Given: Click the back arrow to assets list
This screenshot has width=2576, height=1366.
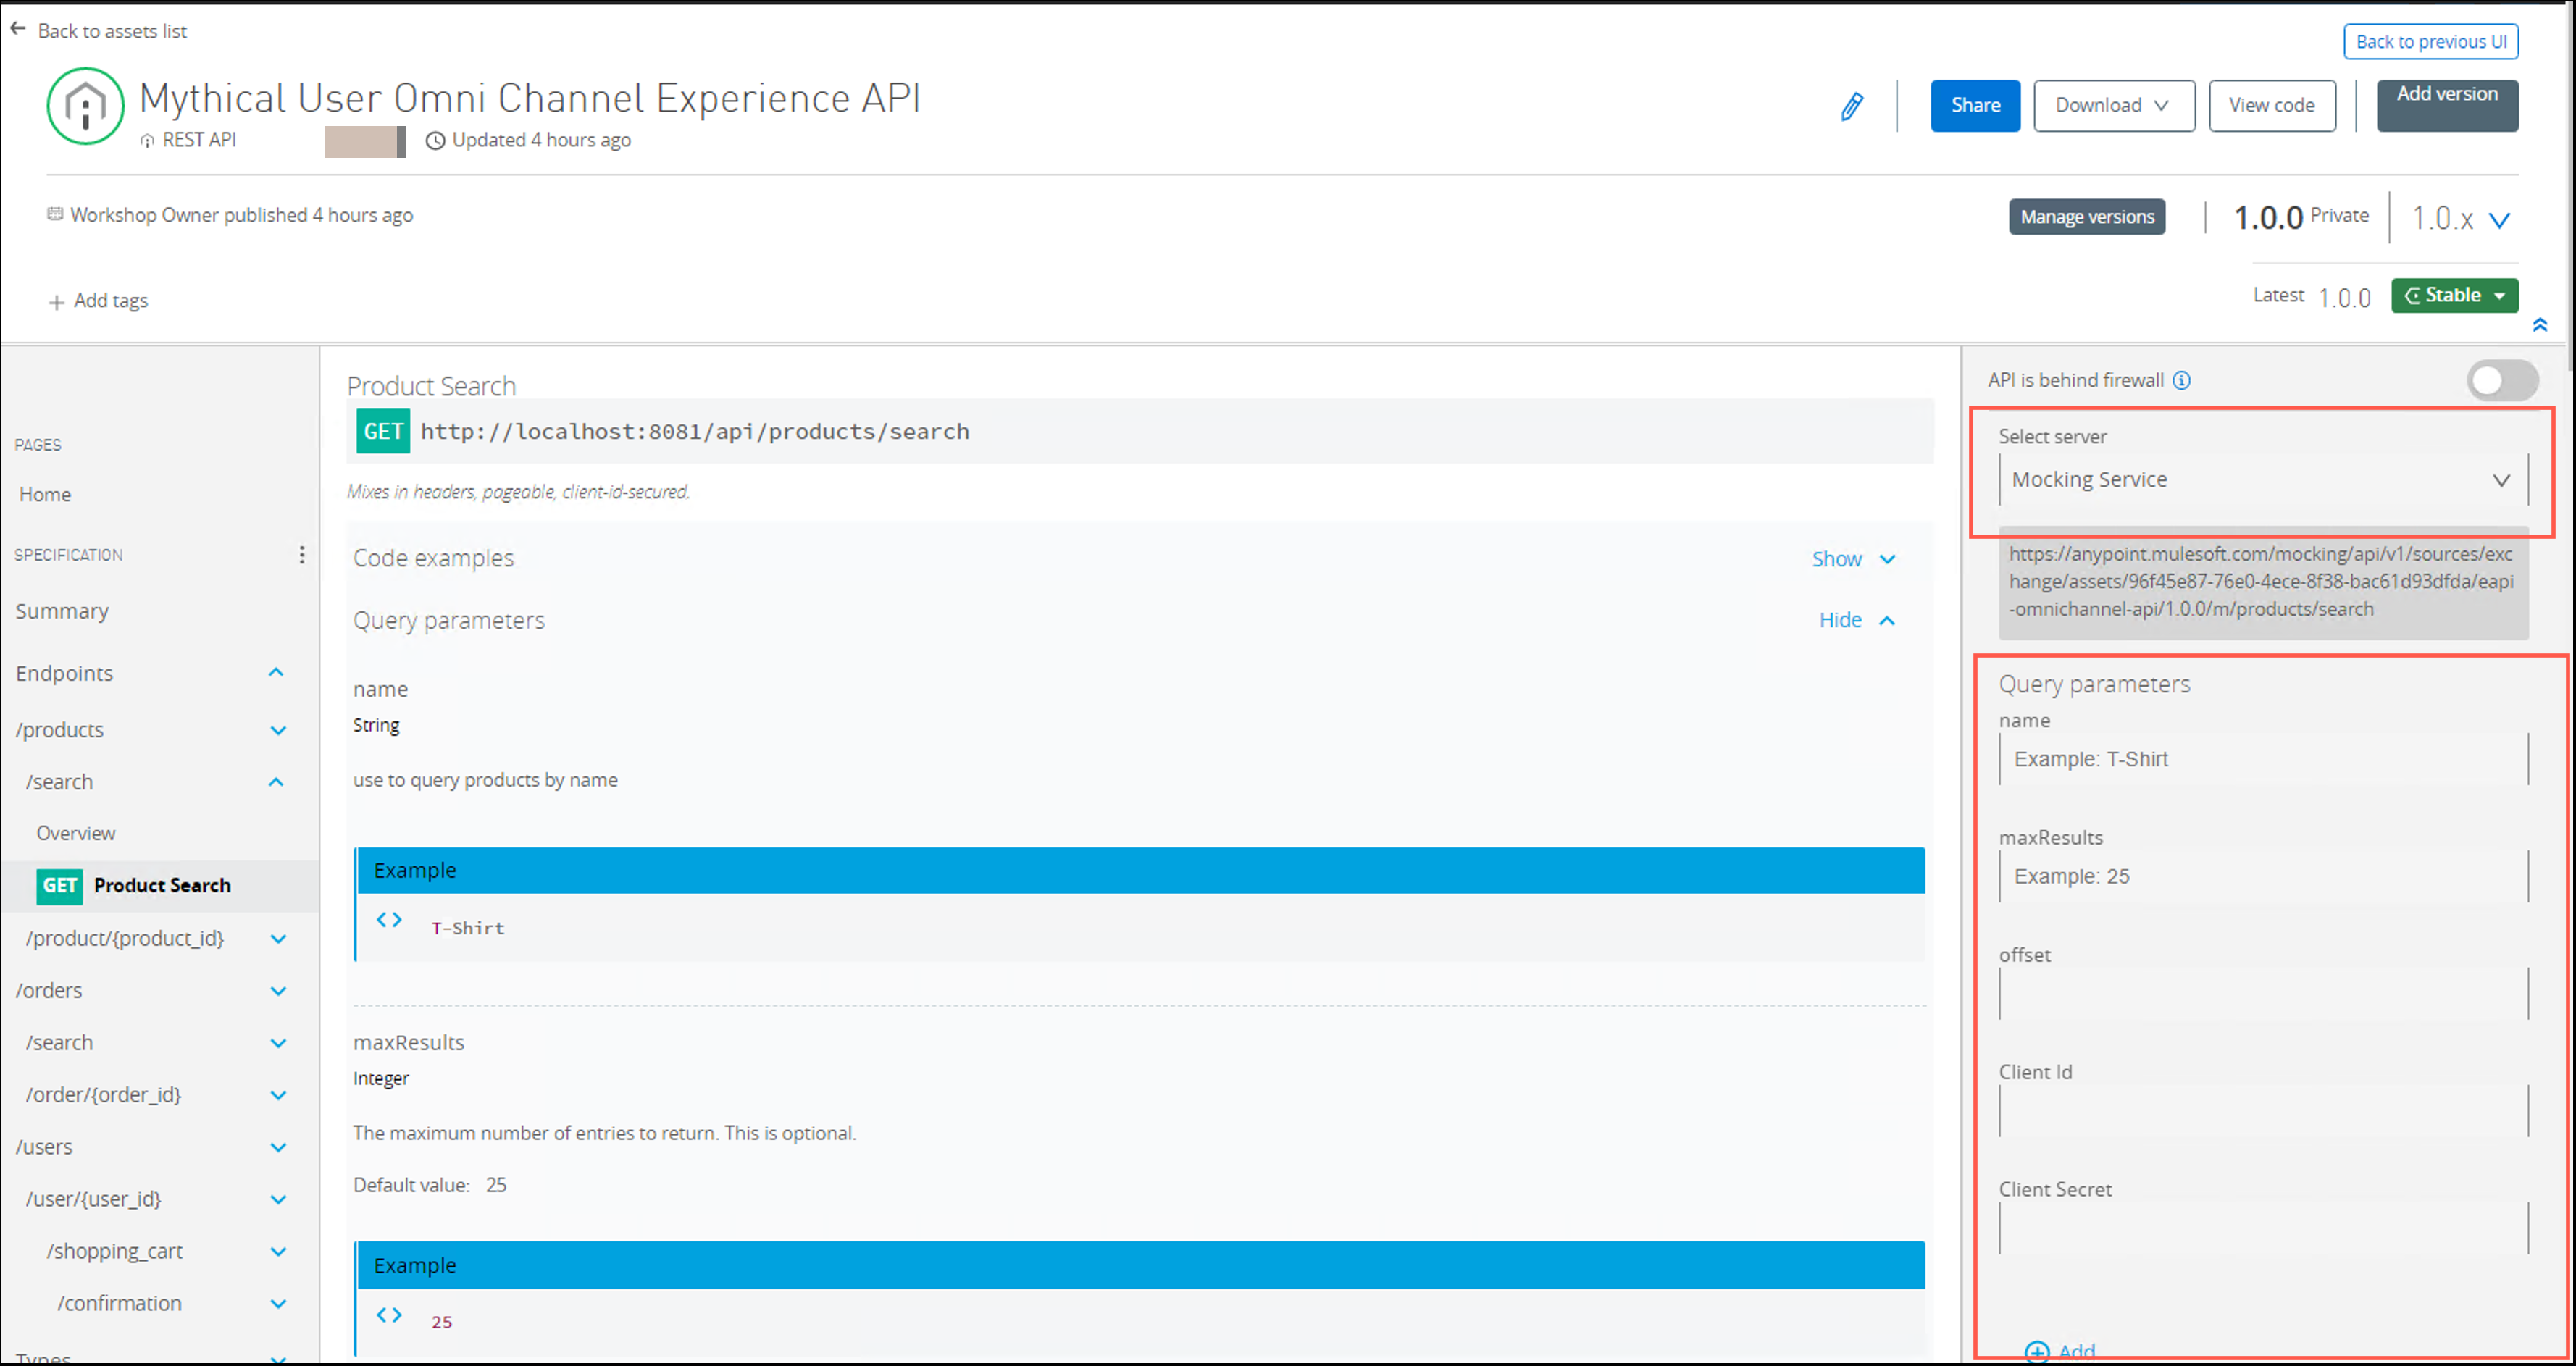Looking at the screenshot, I should (x=18, y=29).
